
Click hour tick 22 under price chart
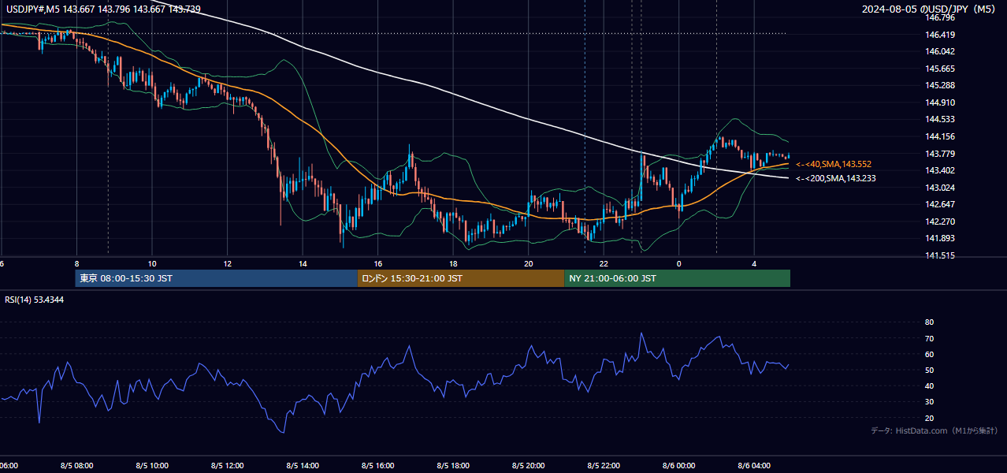click(604, 263)
